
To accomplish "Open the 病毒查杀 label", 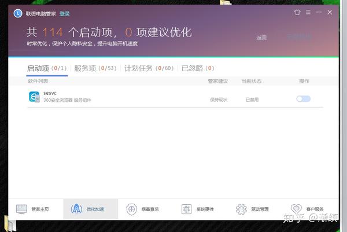I will (x=150, y=209).
